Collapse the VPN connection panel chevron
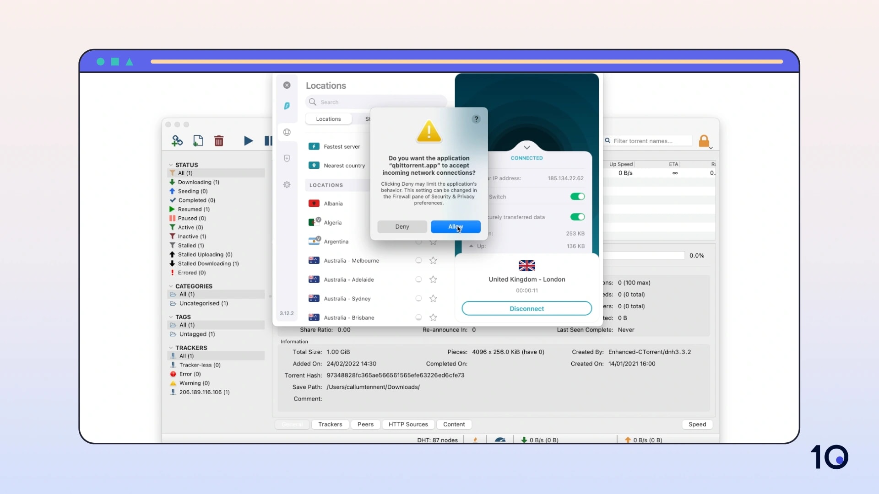The image size is (879, 494). (x=527, y=147)
